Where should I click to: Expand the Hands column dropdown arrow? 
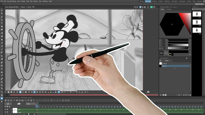tap(11, 112)
